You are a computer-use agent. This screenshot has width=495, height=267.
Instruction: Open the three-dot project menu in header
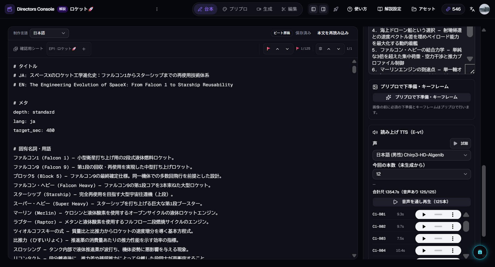pos(157,9)
